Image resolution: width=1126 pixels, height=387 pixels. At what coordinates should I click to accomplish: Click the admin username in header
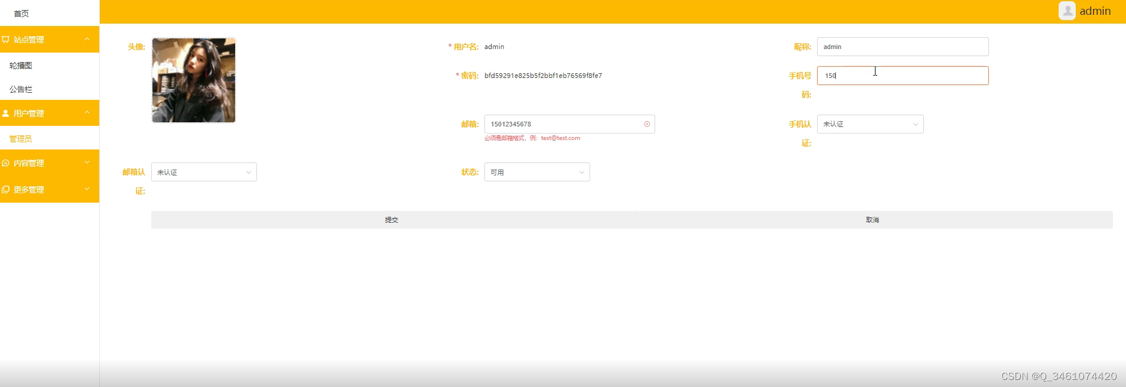[1095, 11]
